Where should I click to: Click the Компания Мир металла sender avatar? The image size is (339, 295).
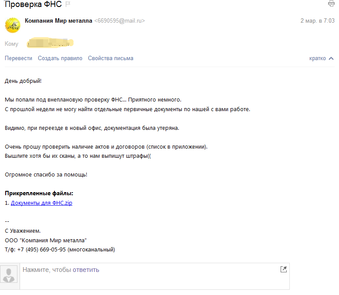click(x=12, y=25)
